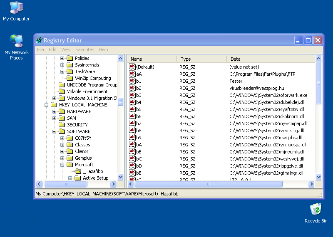
Task: Expand the C07ft5Y tree node
Action: pyautogui.click(x=62, y=138)
